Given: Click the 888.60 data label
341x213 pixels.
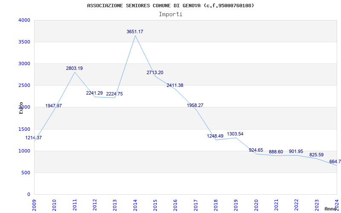Looking at the screenshot, I should pos(276,152).
